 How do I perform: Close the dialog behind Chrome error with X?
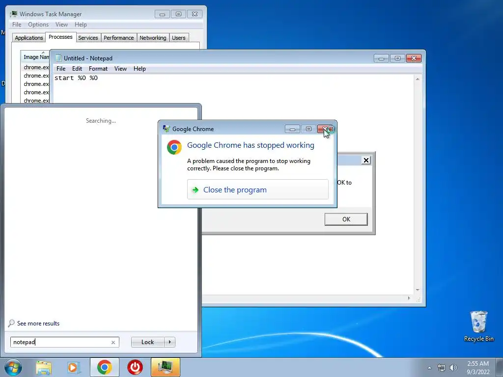[x=365, y=161]
